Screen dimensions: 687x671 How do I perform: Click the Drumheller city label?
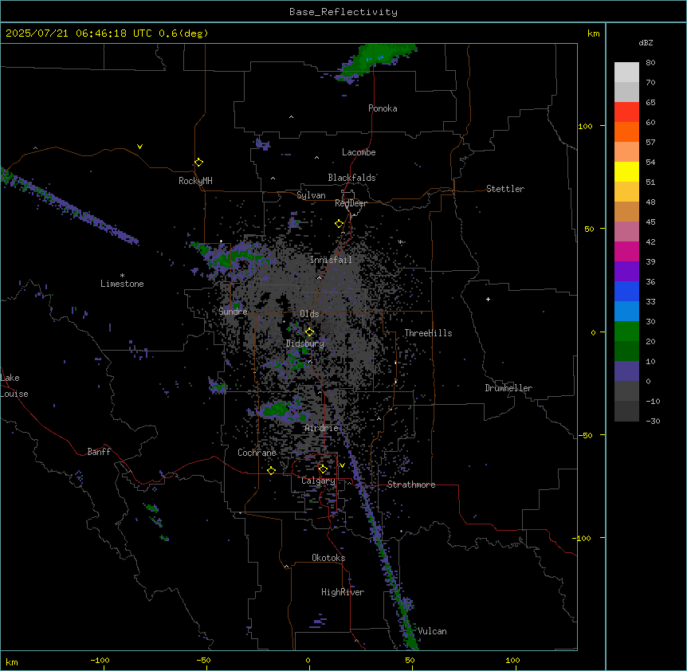click(508, 388)
